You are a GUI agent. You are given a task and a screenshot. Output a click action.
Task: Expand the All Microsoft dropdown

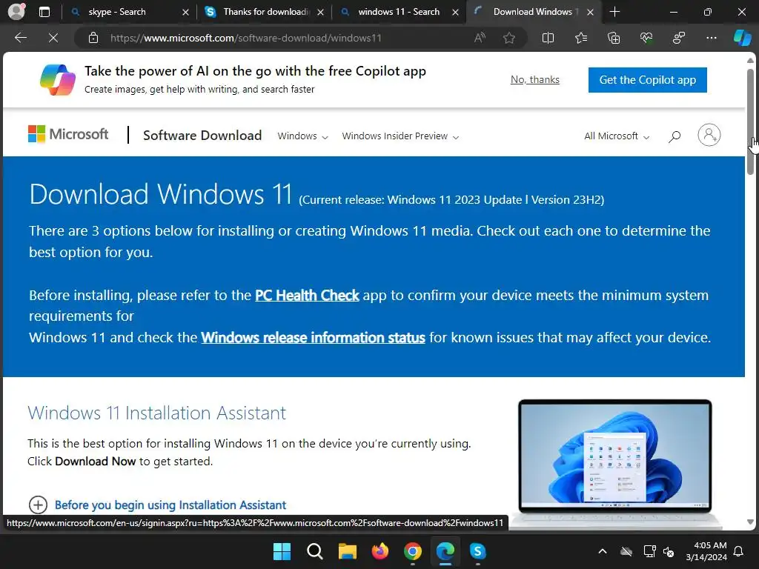click(x=617, y=136)
